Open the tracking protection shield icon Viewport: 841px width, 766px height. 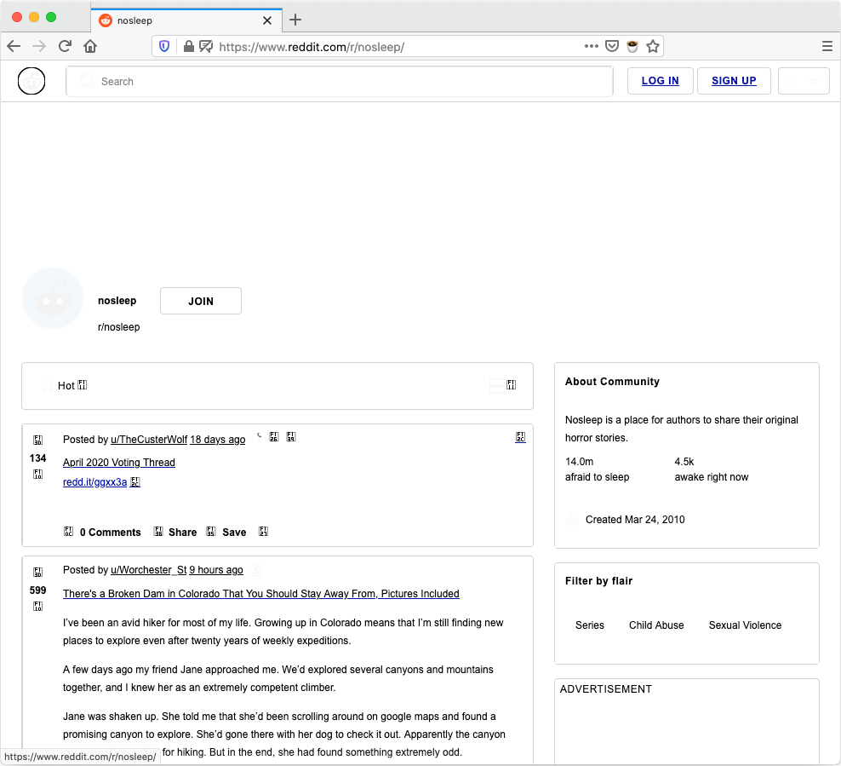tap(164, 47)
